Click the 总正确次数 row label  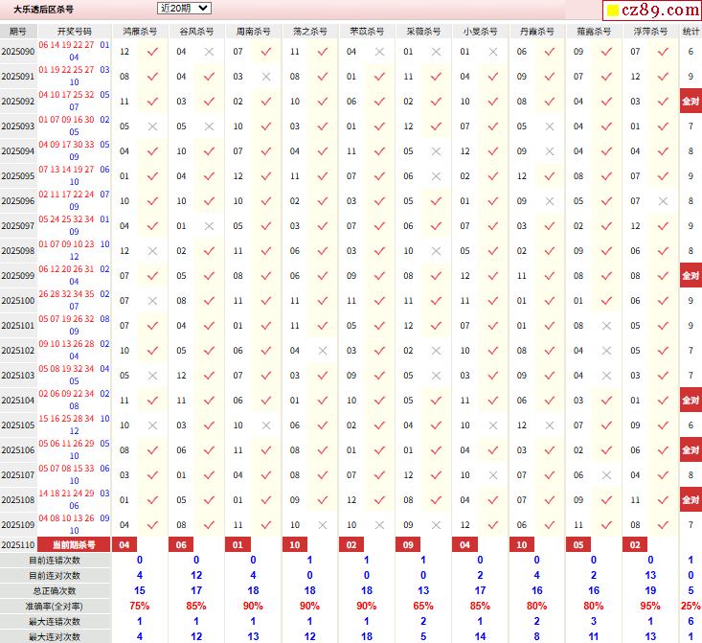point(55,591)
